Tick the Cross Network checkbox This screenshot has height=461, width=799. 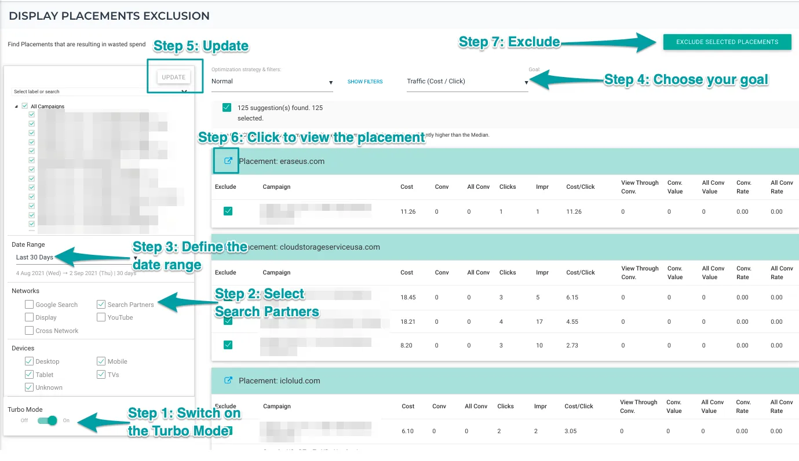pyautogui.click(x=30, y=331)
